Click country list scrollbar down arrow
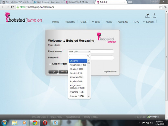This screenshot has width=168, height=126. (x=89, y=97)
